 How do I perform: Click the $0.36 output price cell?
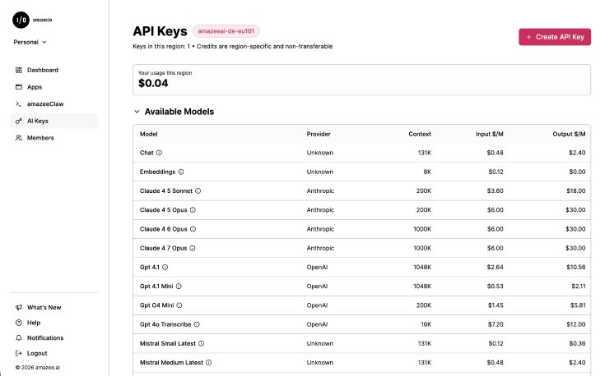[577, 344]
